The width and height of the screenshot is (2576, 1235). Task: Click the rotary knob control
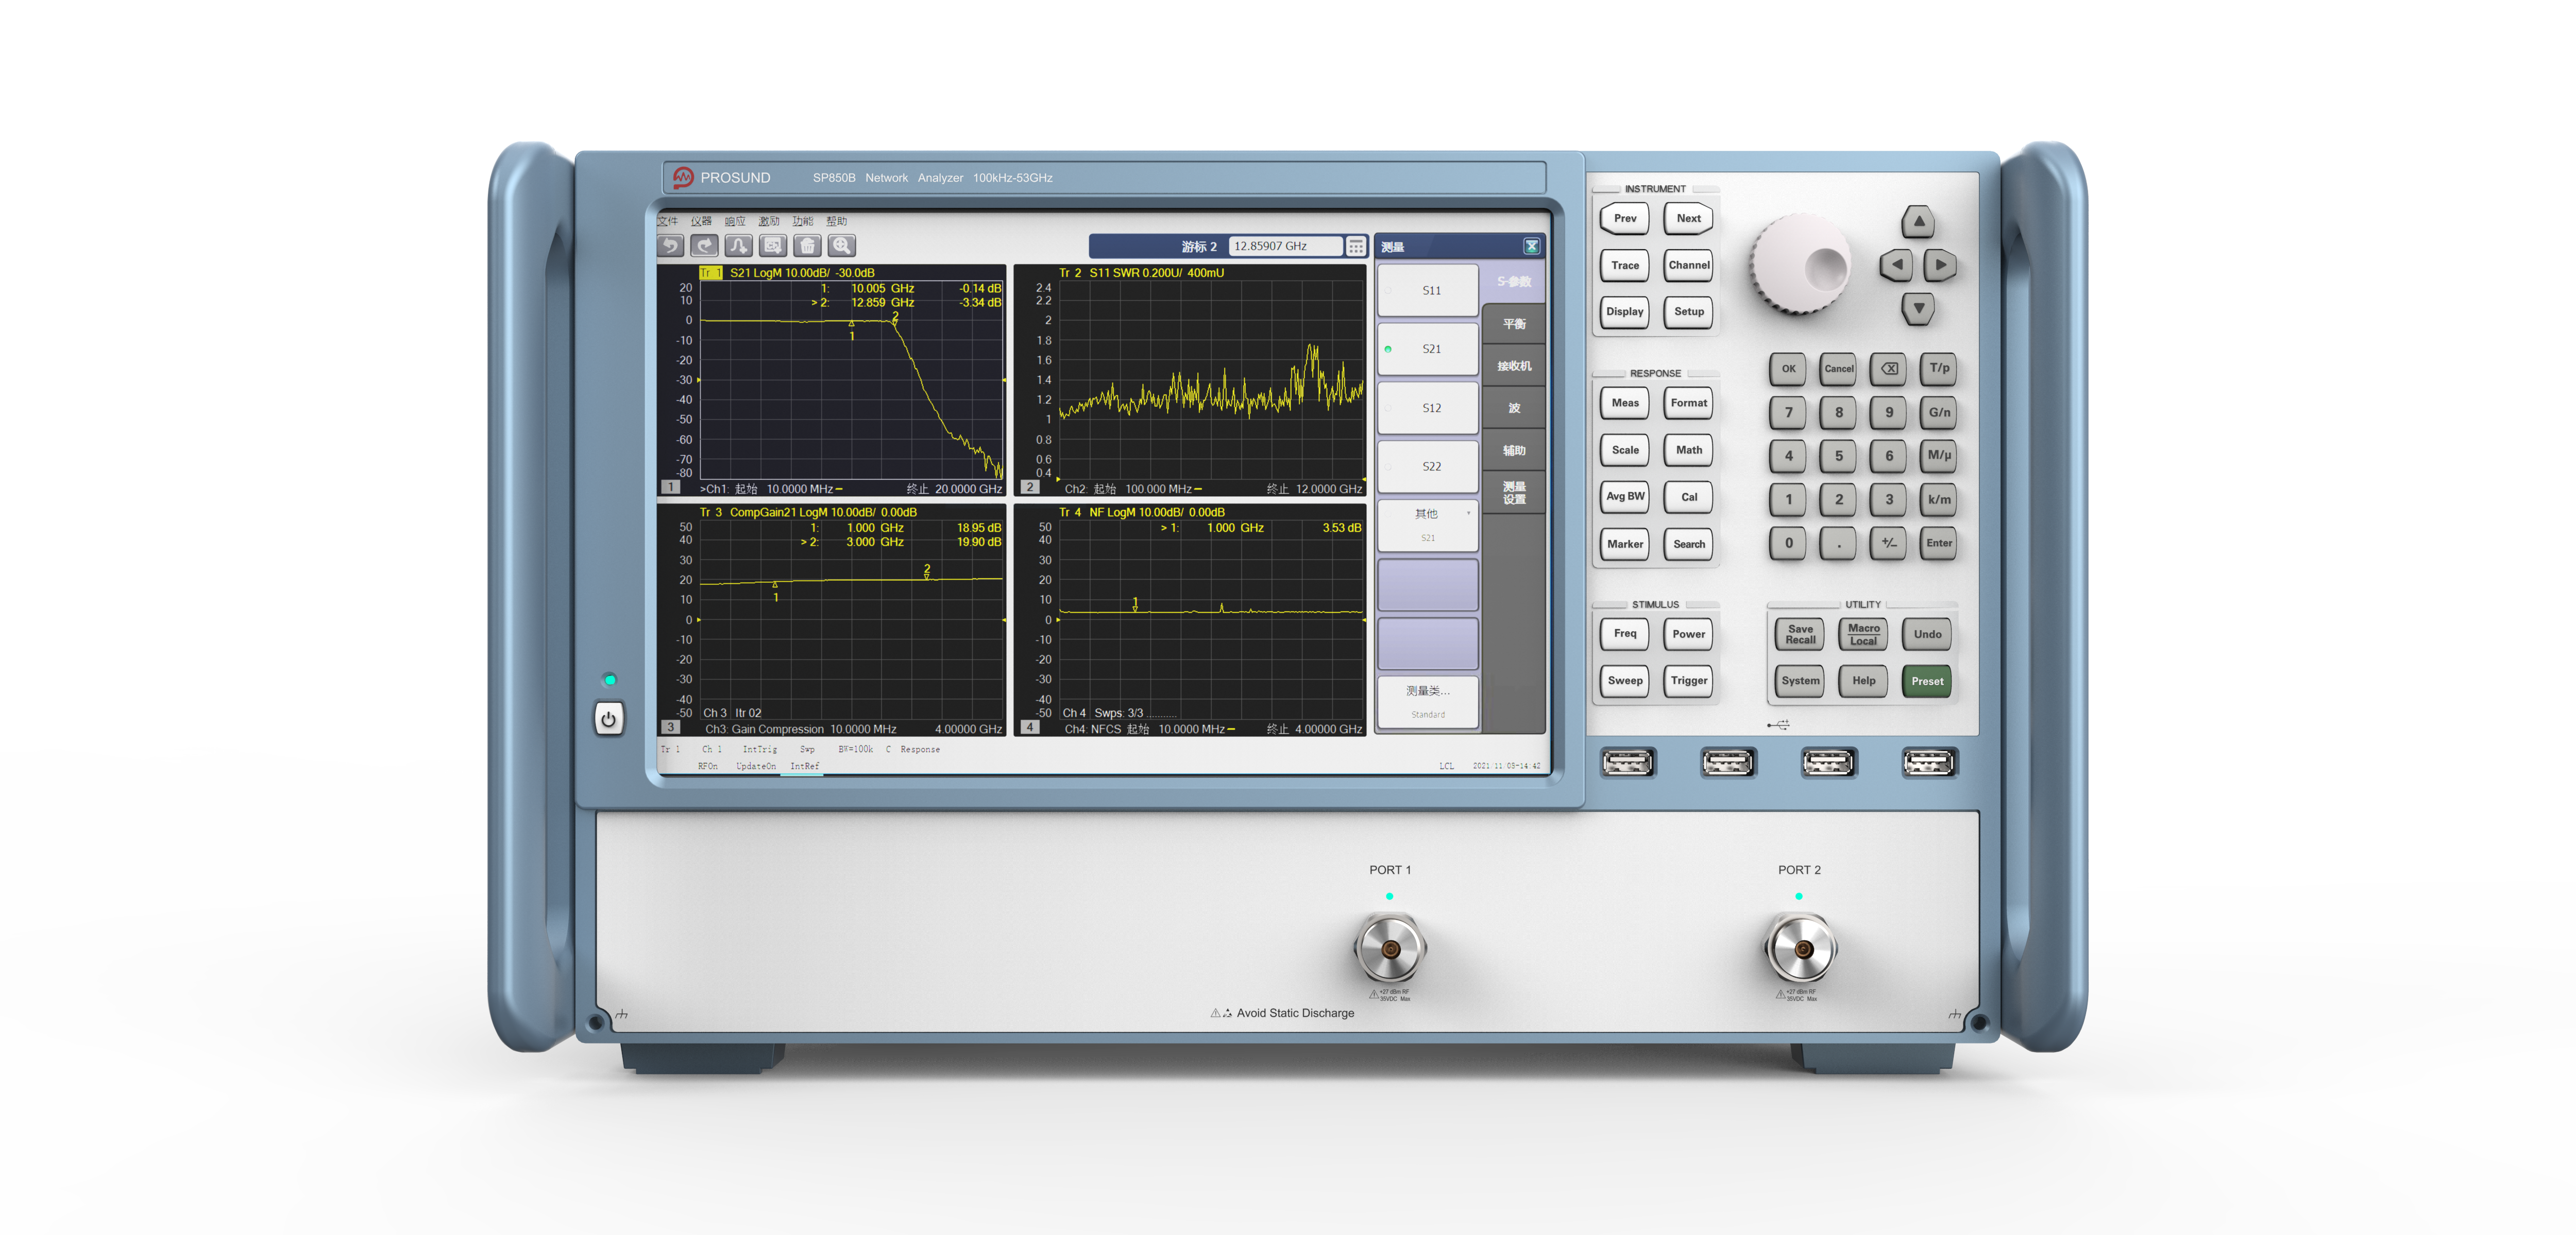1800,265
